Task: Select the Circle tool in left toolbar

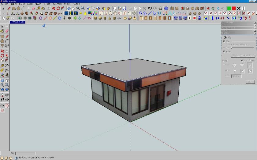Action: (2, 41)
